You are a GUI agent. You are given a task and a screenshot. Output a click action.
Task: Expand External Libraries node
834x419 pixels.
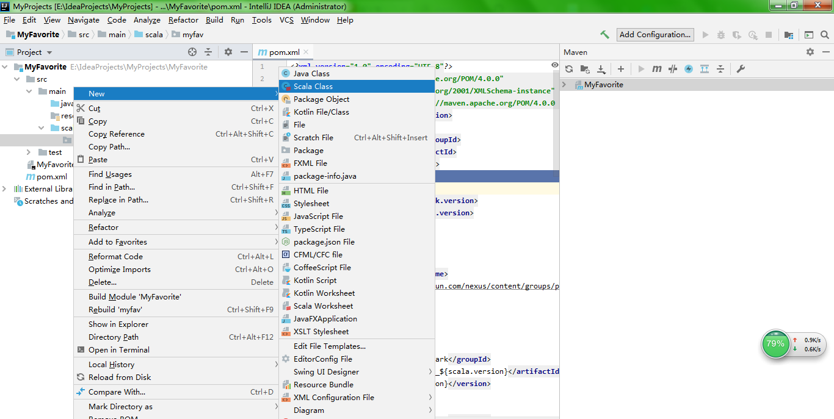click(x=5, y=189)
